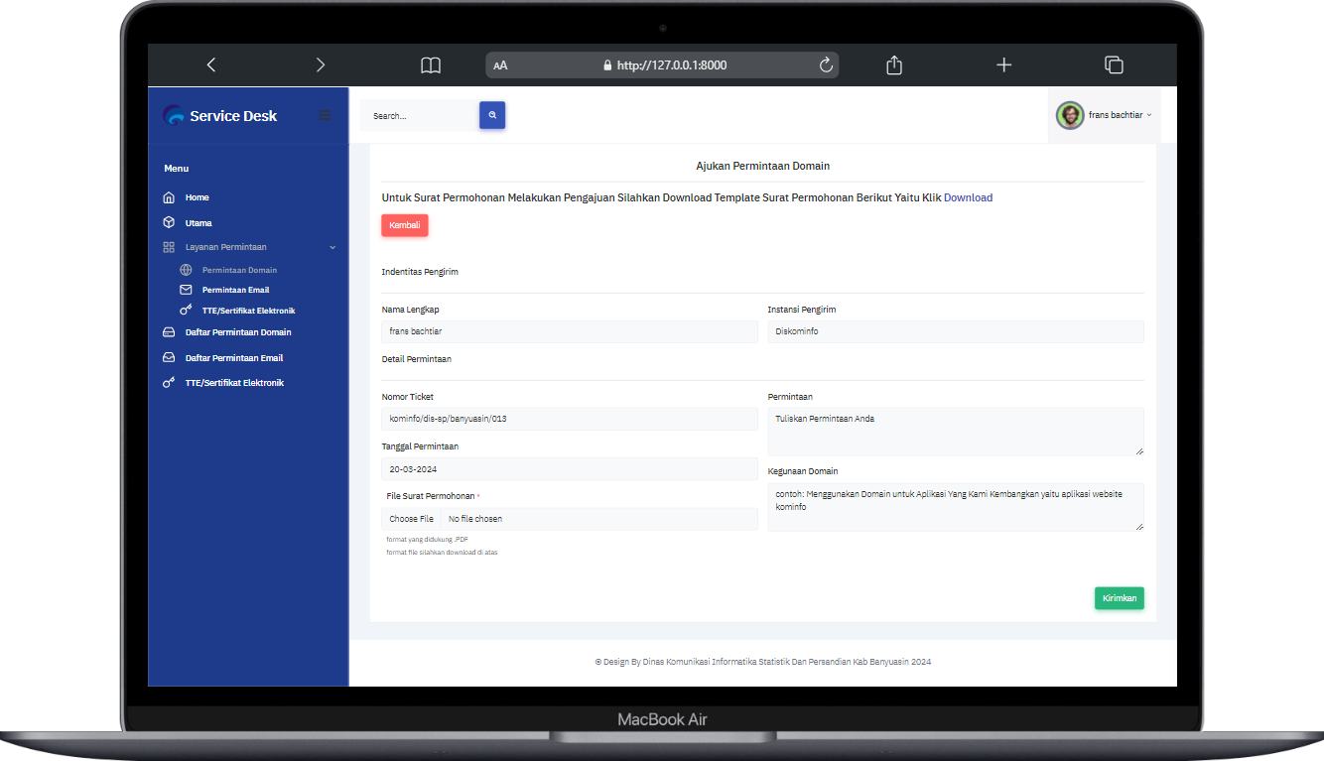Click the Permintaan text area

click(956, 432)
